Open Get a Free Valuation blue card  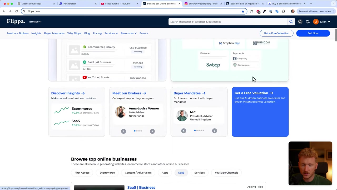(260, 112)
